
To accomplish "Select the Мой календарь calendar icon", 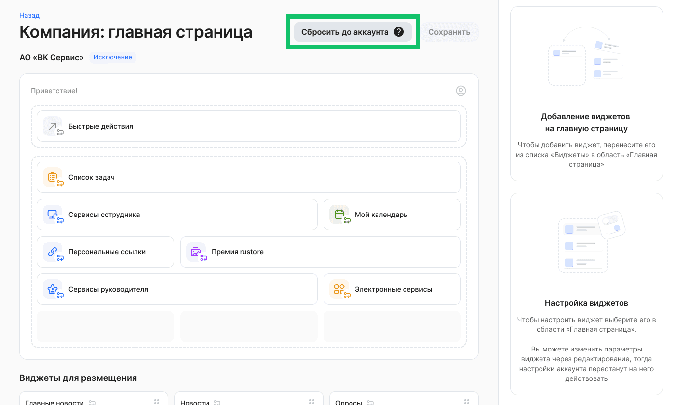I will pos(339,215).
